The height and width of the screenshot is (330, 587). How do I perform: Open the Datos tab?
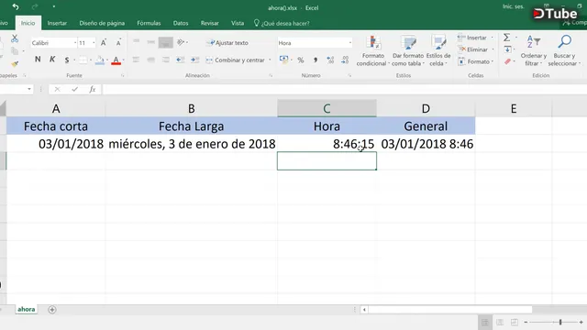(x=181, y=23)
